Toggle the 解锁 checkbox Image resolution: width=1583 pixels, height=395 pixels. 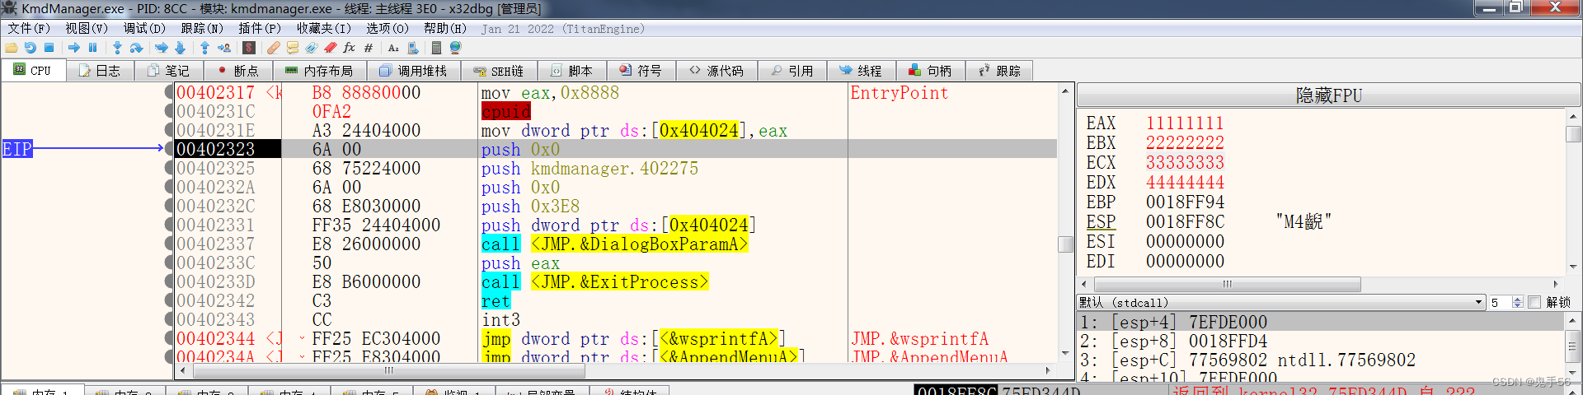point(1534,302)
